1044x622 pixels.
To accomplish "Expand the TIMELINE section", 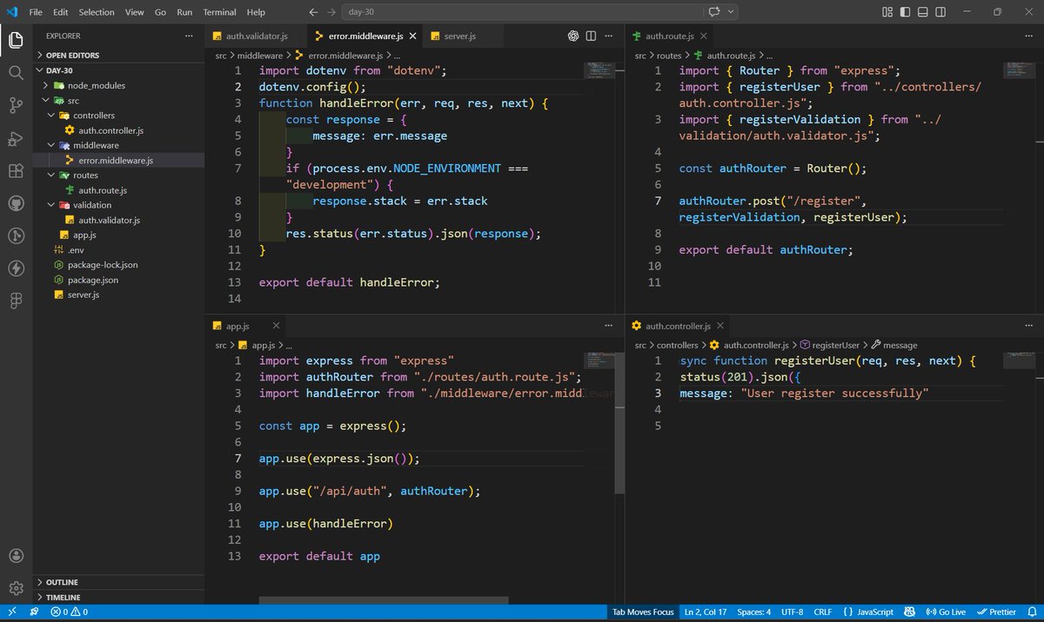I will 117,598.
